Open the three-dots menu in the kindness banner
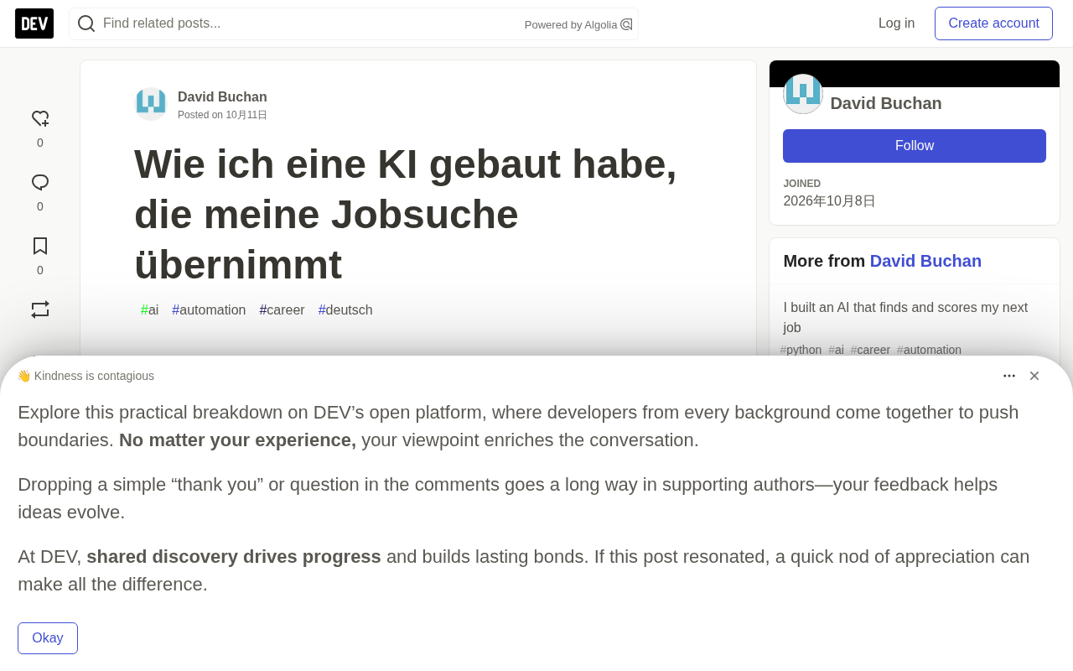The height and width of the screenshot is (671, 1073). pos(1009,376)
